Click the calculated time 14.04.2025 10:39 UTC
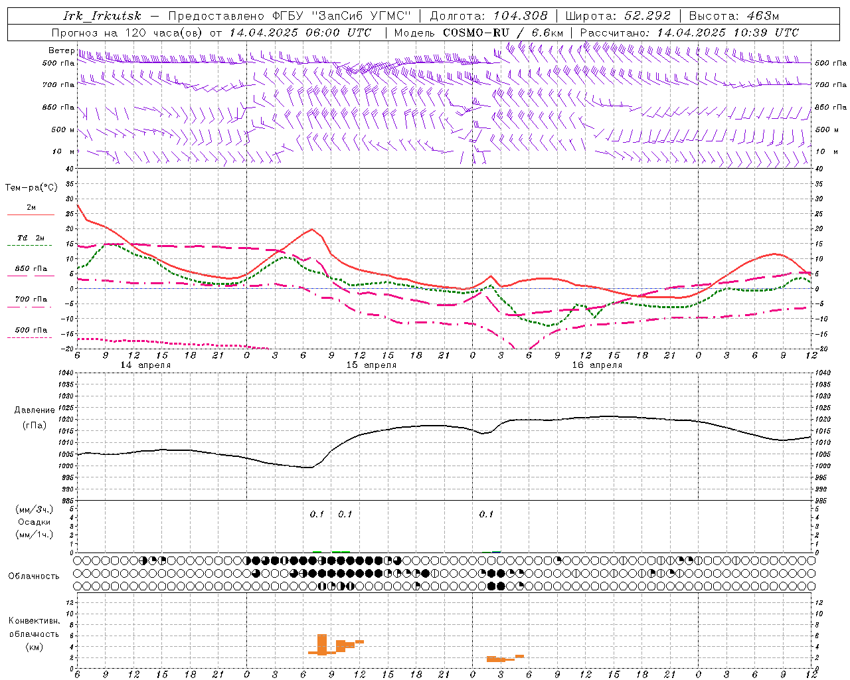 [x=728, y=33]
